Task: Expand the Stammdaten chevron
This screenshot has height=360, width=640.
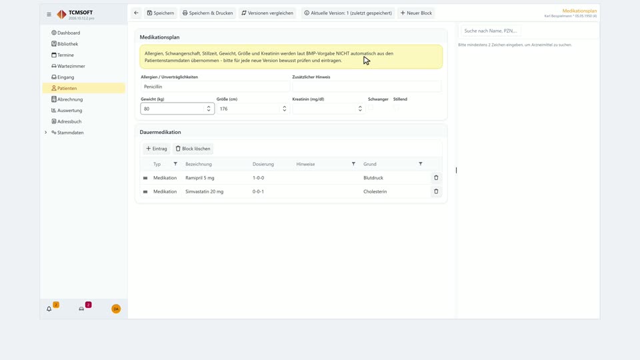Action: [46, 132]
